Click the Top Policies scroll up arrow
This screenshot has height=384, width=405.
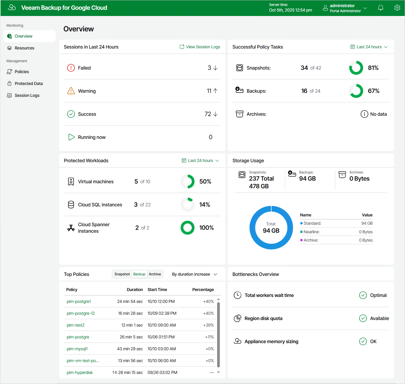[218, 299]
